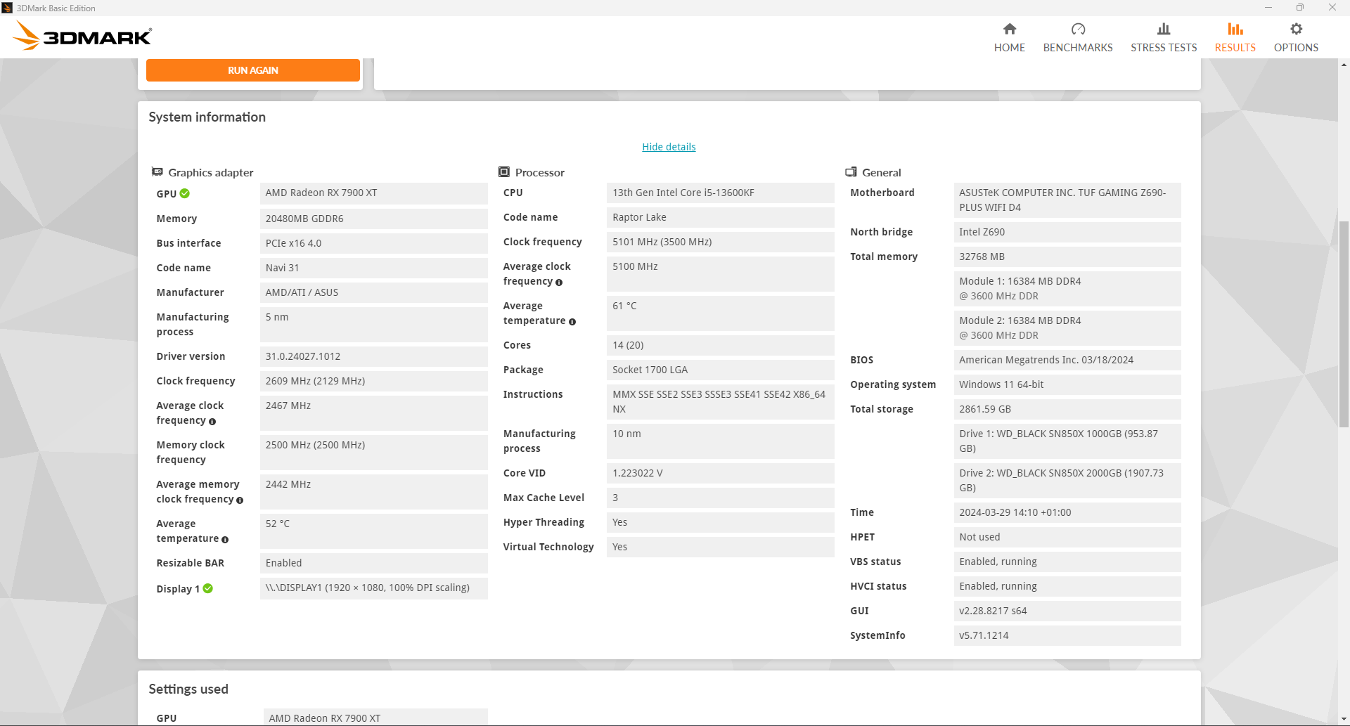The image size is (1350, 726).
Task: Click the scrollbar up arrow
Action: click(x=1344, y=65)
